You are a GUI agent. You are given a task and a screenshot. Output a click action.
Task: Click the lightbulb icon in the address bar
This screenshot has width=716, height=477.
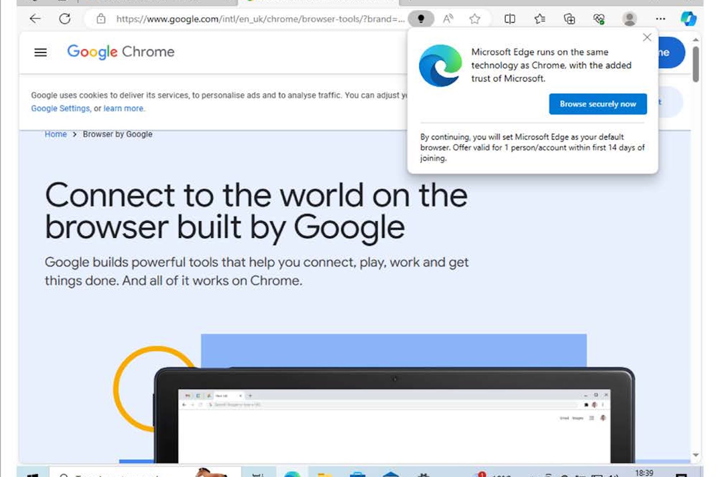[421, 19]
